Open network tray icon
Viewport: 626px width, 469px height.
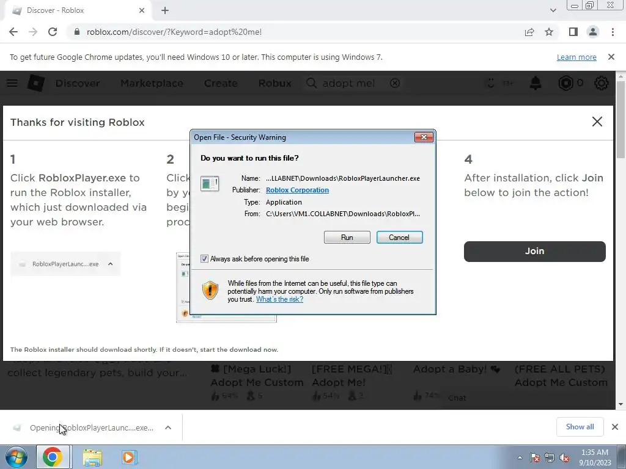pos(550,457)
